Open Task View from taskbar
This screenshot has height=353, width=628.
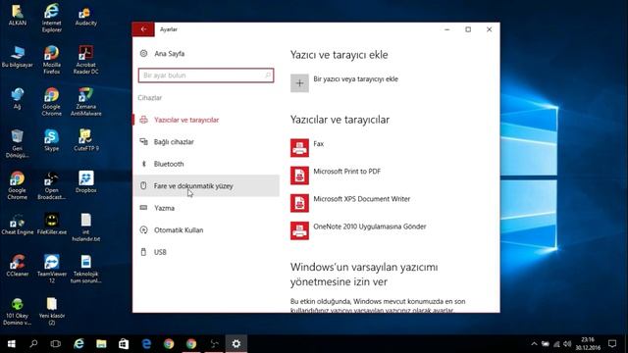[56, 344]
